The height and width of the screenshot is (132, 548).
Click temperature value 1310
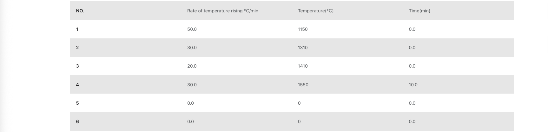pos(302,48)
